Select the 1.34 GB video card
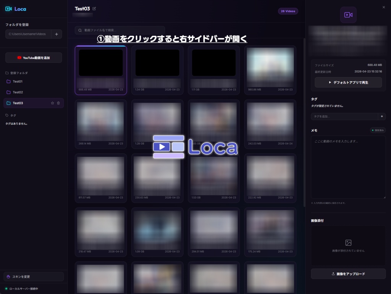 (x=157, y=70)
